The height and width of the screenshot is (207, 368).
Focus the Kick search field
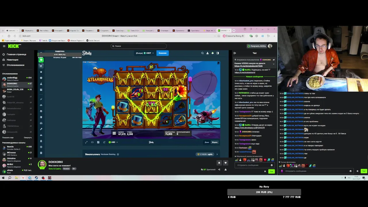139,46
